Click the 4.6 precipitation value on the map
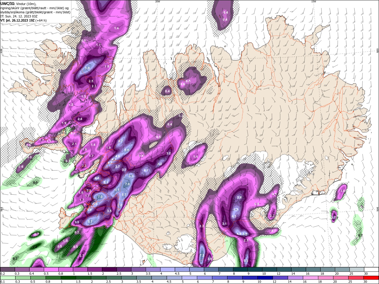 point(118,156)
